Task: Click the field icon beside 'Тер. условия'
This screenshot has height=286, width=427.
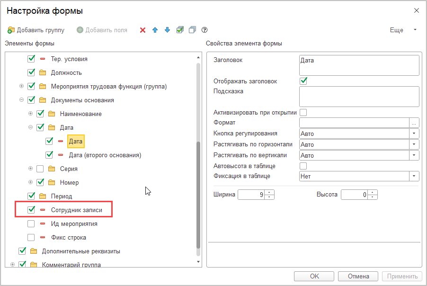Action: tap(43, 59)
